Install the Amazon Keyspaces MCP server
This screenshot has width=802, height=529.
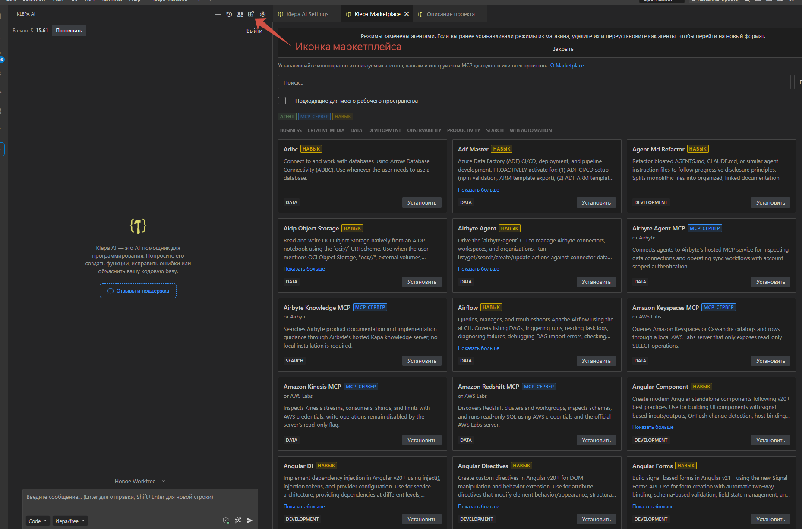click(770, 361)
